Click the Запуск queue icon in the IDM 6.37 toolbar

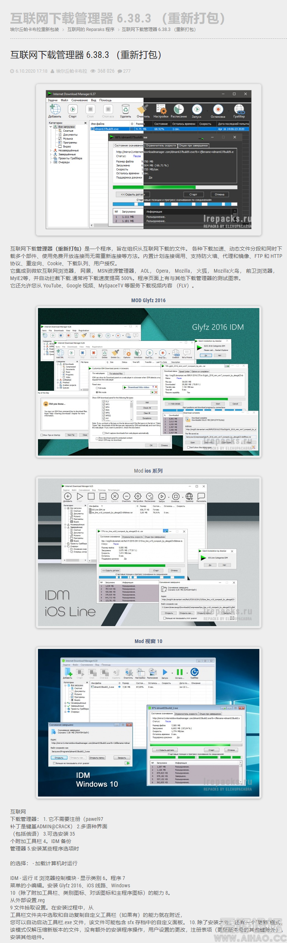point(197,109)
